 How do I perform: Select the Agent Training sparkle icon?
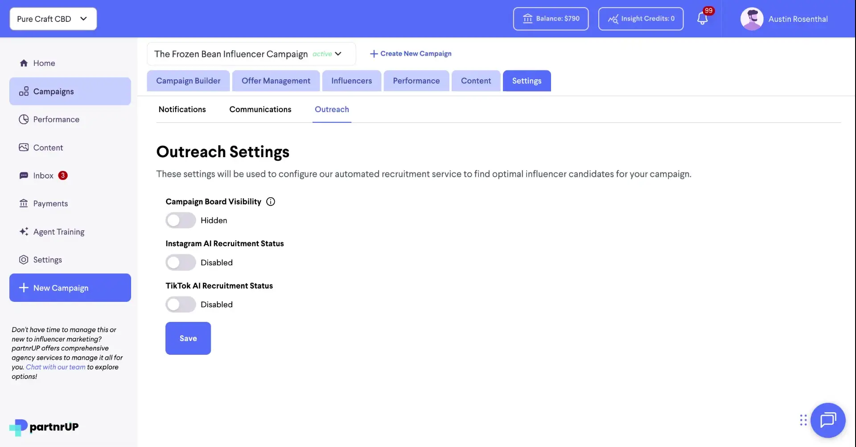tap(24, 232)
